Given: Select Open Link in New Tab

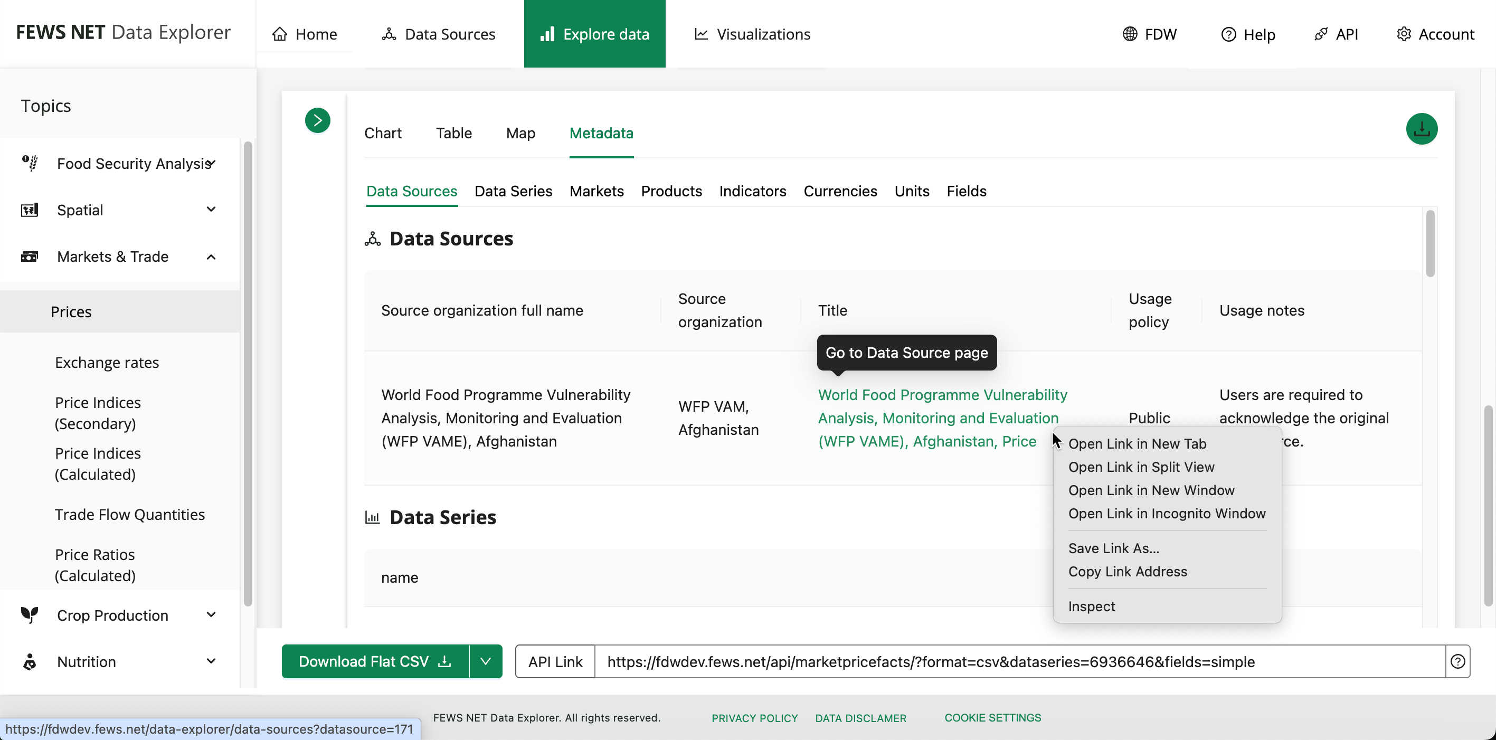Looking at the screenshot, I should point(1137,444).
